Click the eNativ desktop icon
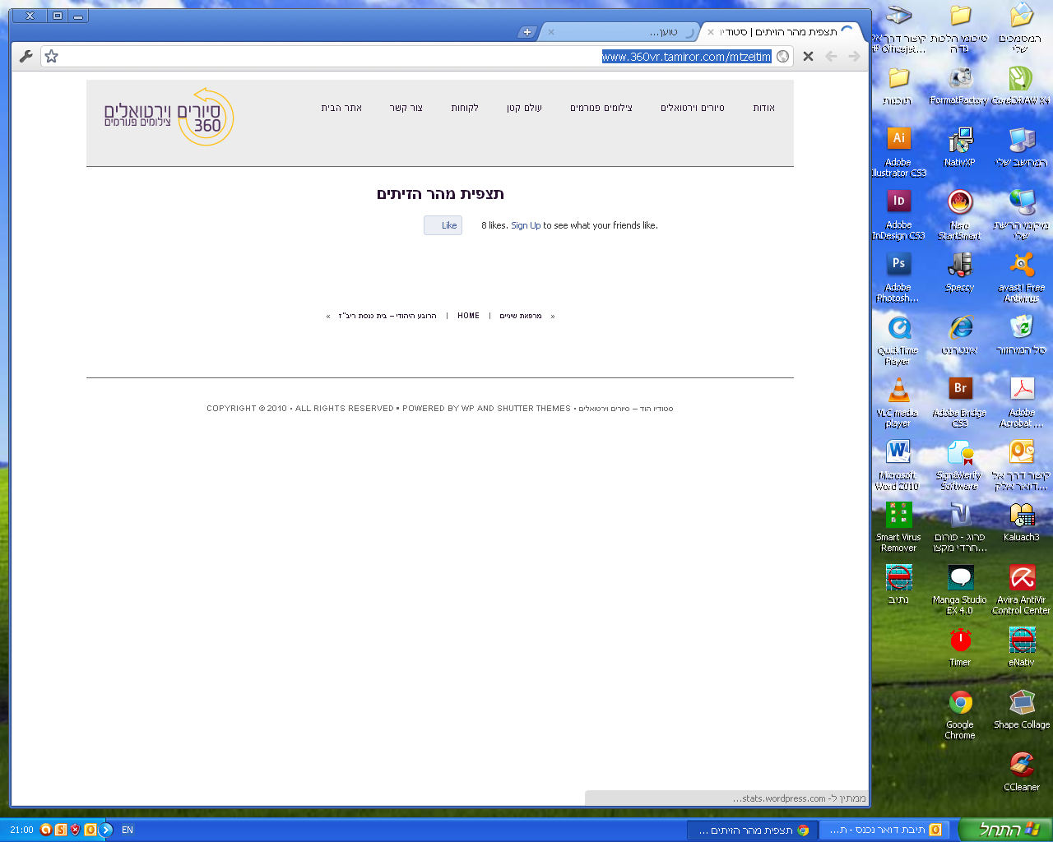Image resolution: width=1053 pixels, height=842 pixels. 1022,646
